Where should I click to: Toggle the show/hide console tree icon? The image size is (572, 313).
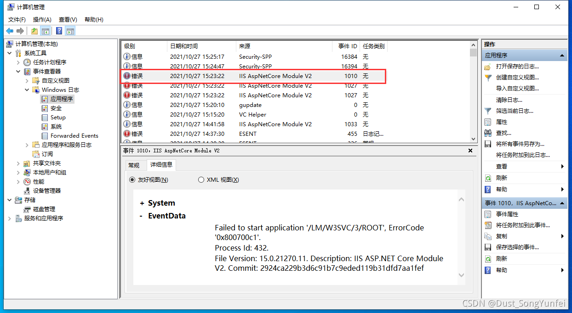[45, 31]
